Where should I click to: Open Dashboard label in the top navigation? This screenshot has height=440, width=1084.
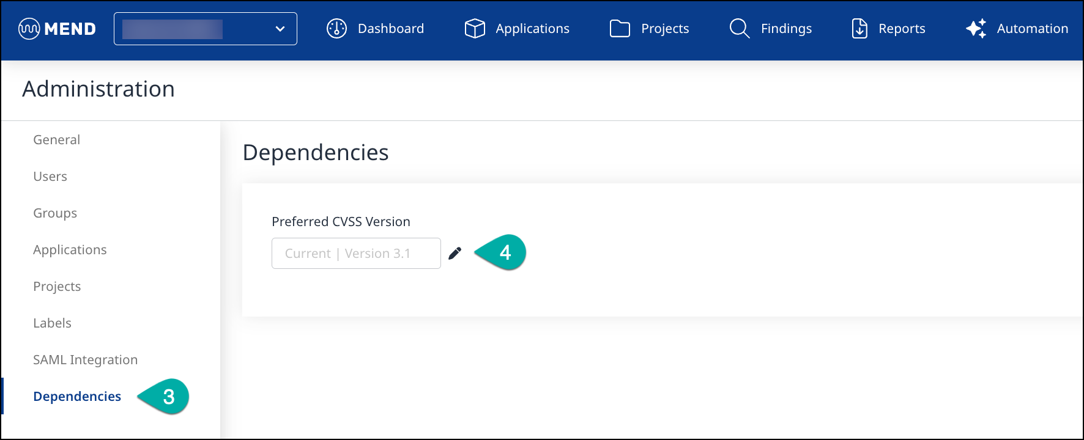[390, 29]
